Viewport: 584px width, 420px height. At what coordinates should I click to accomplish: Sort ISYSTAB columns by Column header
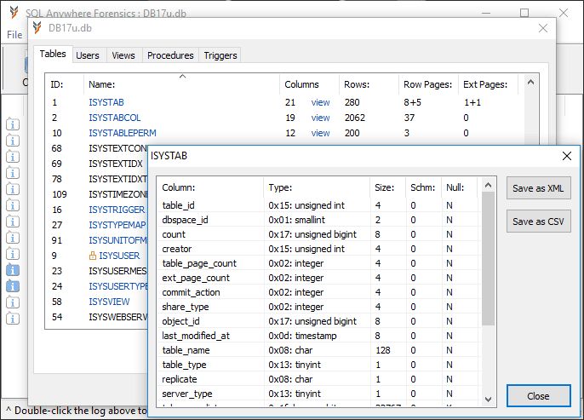[x=210, y=187]
